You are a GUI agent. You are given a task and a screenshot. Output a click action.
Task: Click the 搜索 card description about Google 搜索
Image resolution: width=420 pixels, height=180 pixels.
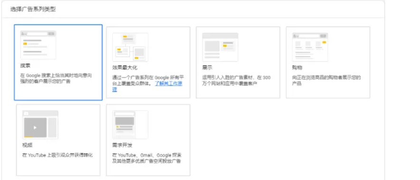tap(56, 78)
